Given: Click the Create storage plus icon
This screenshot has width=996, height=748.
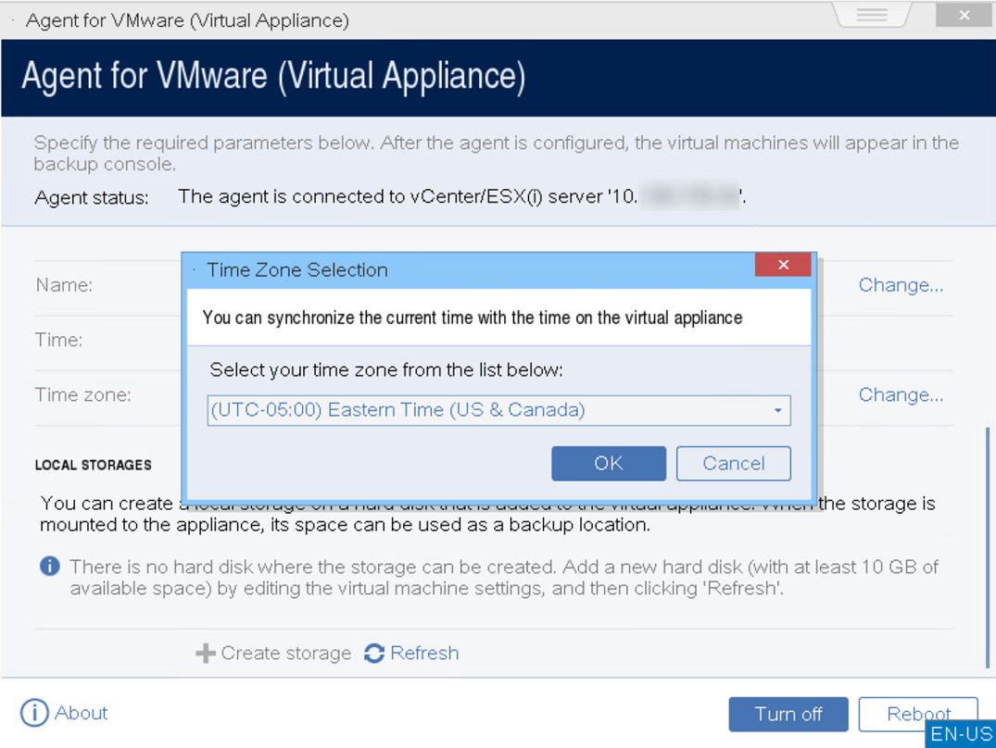Looking at the screenshot, I should 205,653.
